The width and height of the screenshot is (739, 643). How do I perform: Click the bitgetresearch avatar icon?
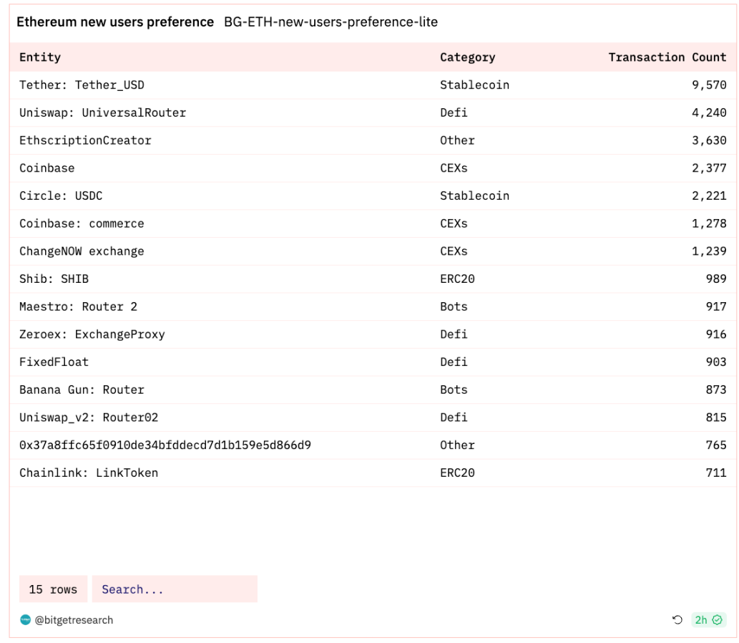pyautogui.click(x=26, y=620)
